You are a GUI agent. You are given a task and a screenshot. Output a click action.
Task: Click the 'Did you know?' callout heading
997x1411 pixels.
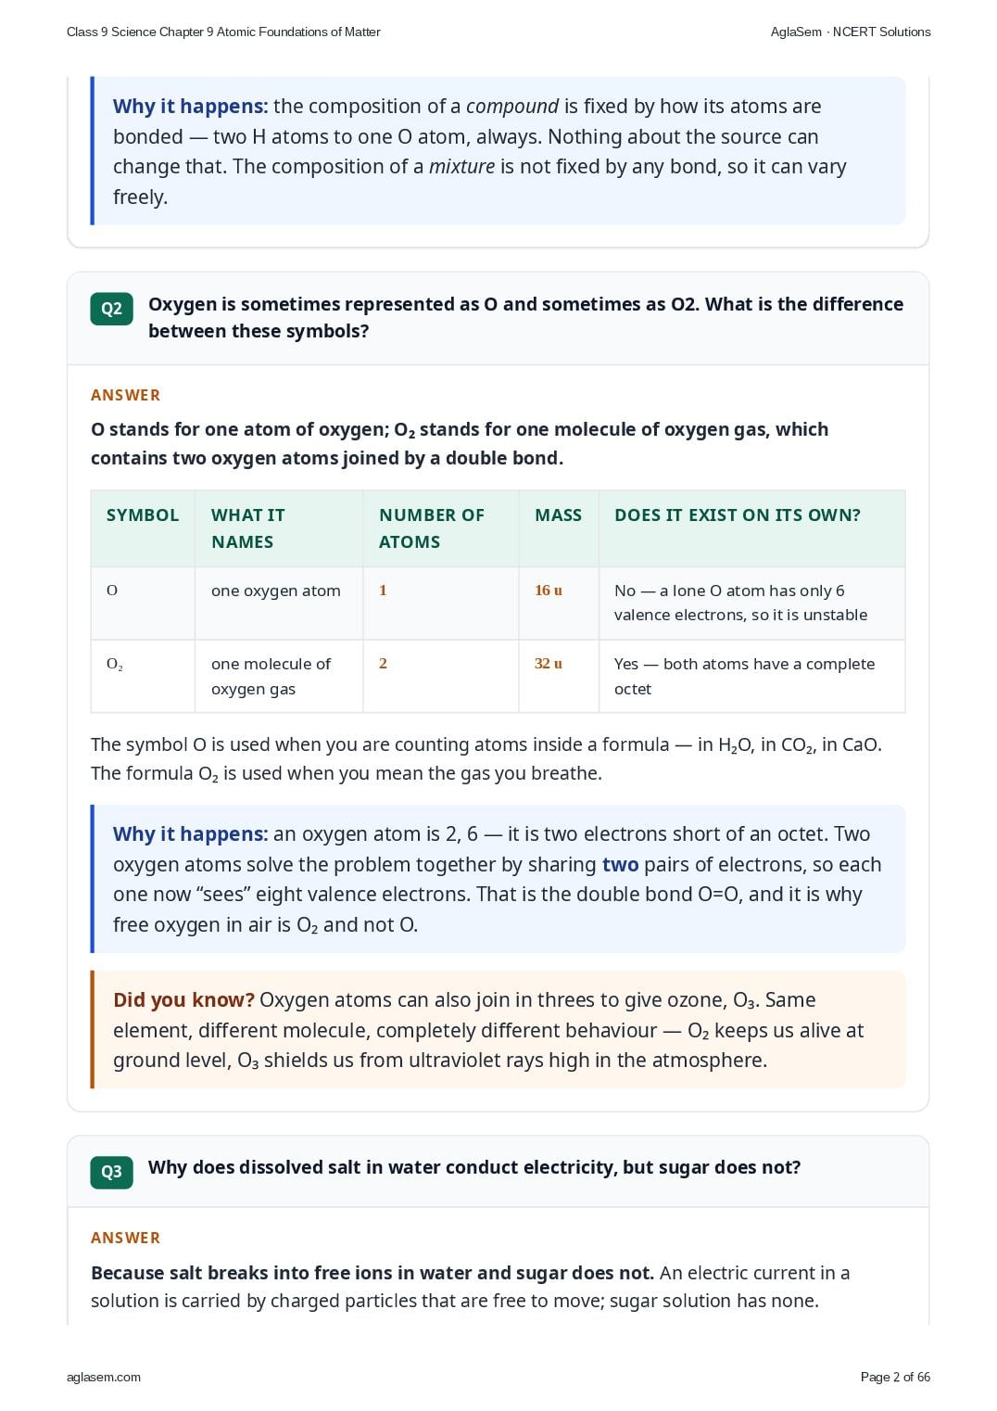tap(183, 1000)
